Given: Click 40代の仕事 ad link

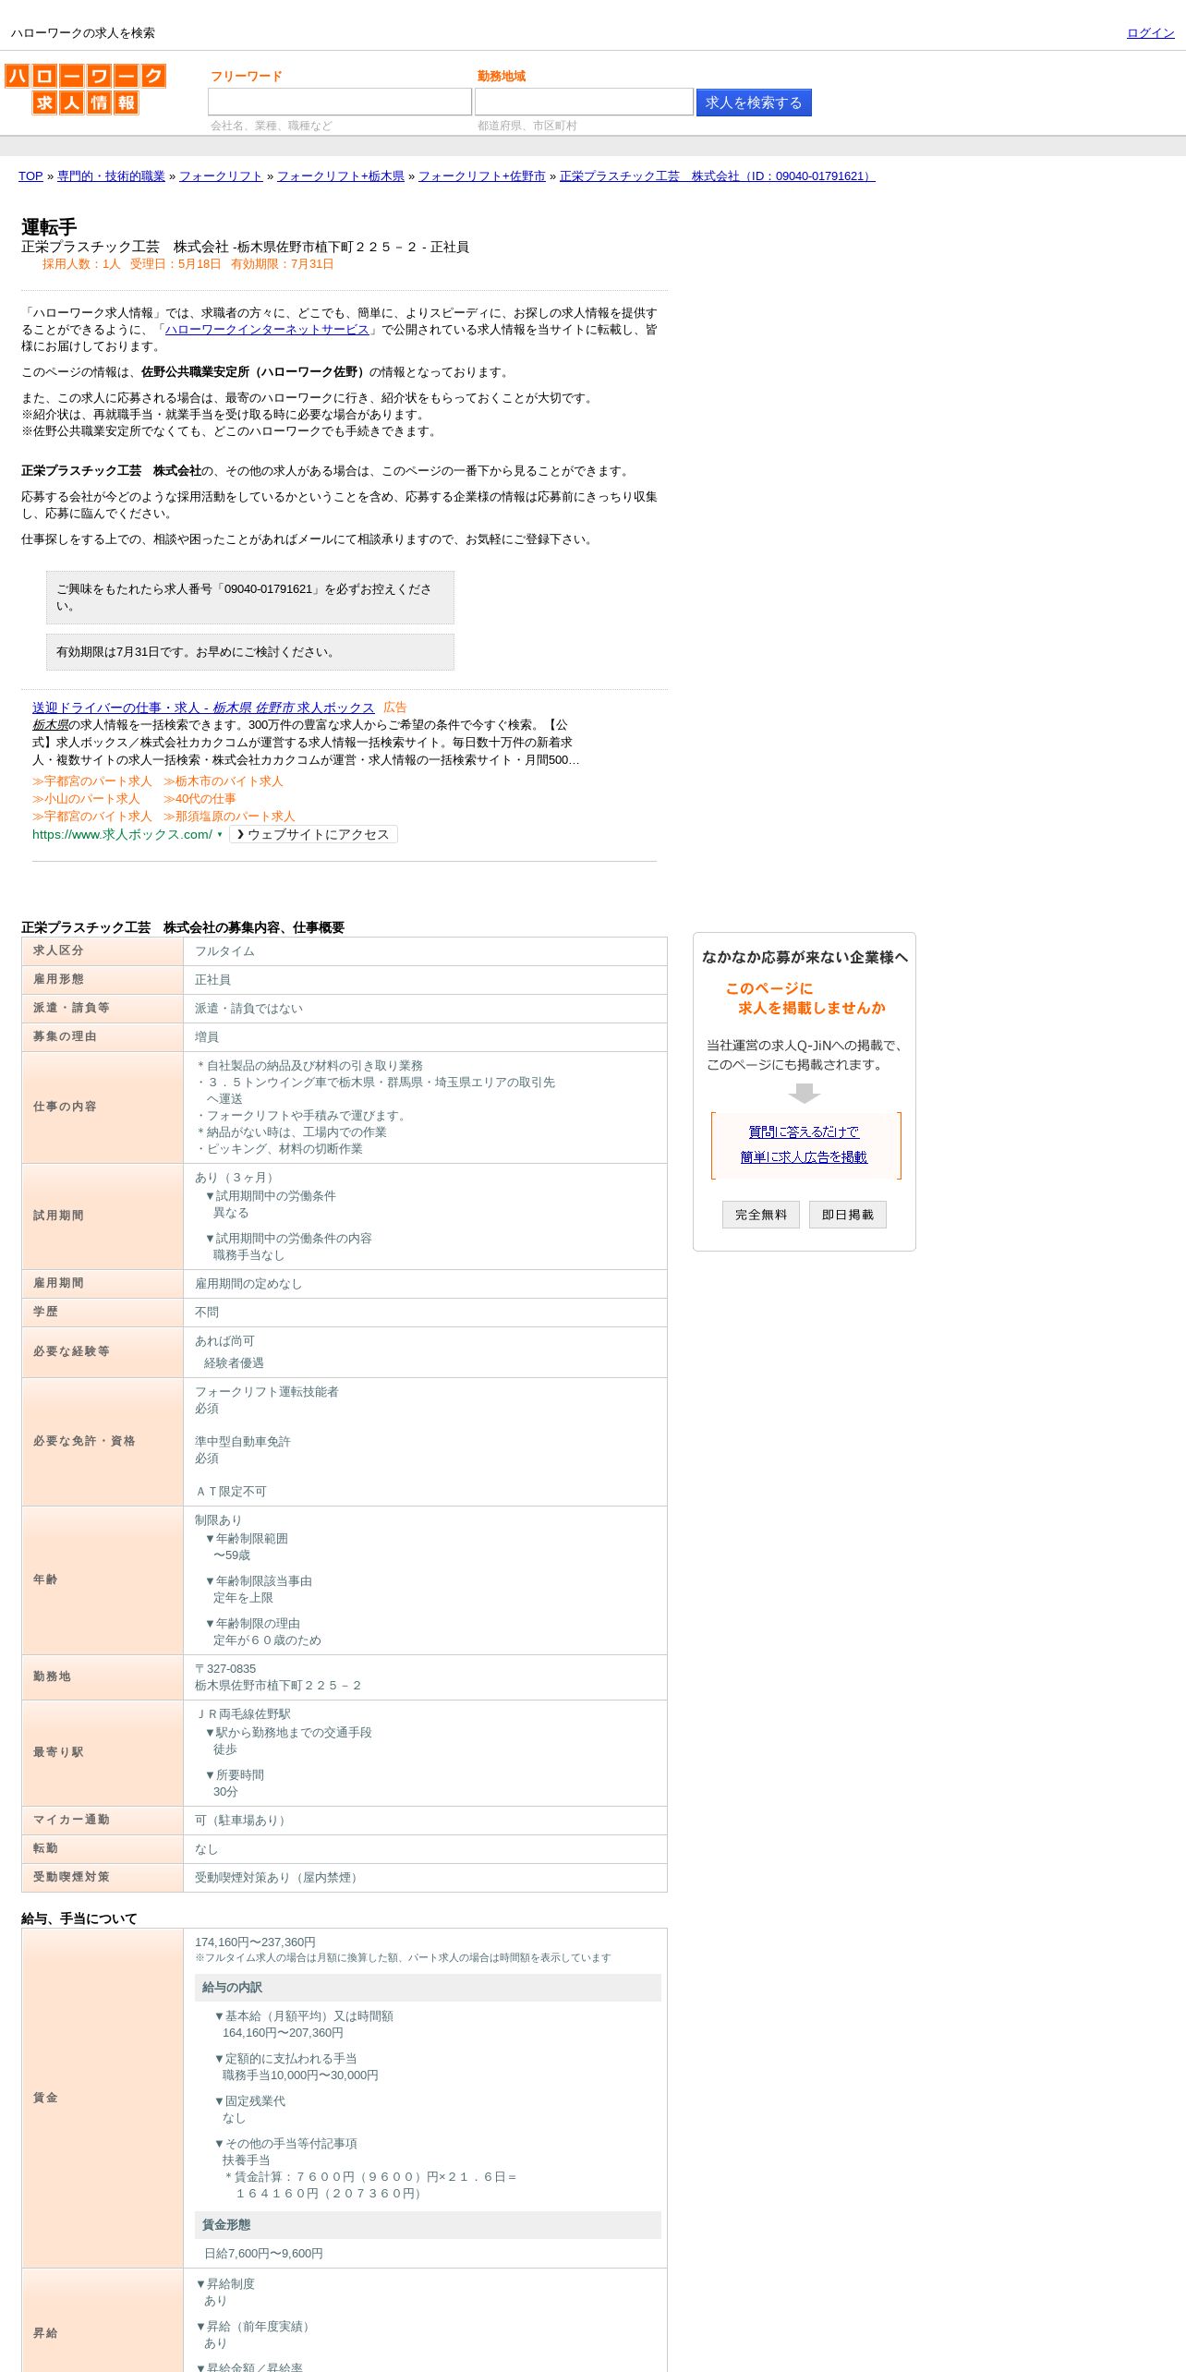Looking at the screenshot, I should (x=200, y=799).
